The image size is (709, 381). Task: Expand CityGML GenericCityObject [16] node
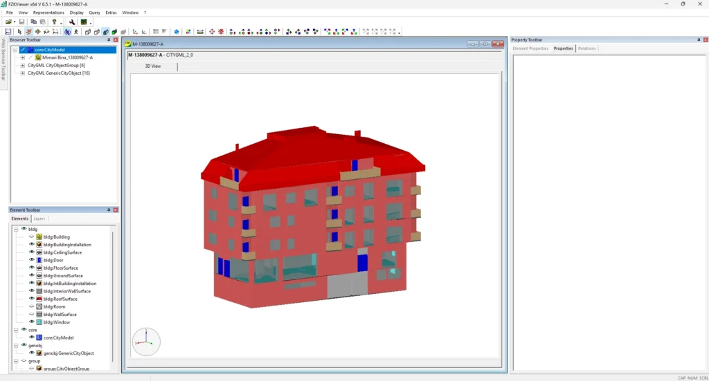pyautogui.click(x=23, y=73)
